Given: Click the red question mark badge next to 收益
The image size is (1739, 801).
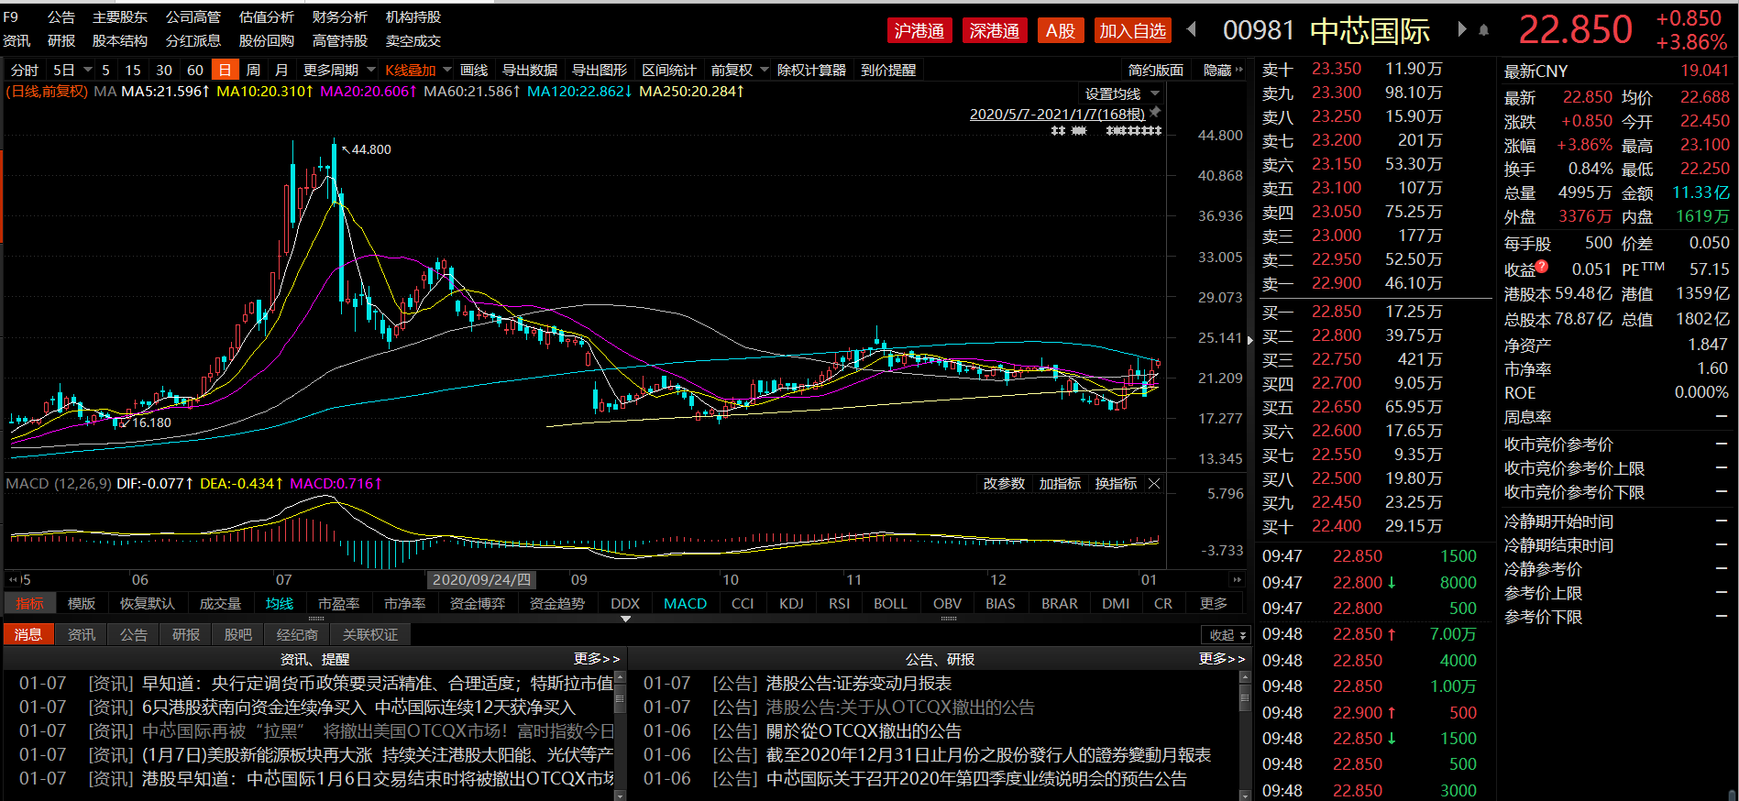Looking at the screenshot, I should (x=1542, y=266).
